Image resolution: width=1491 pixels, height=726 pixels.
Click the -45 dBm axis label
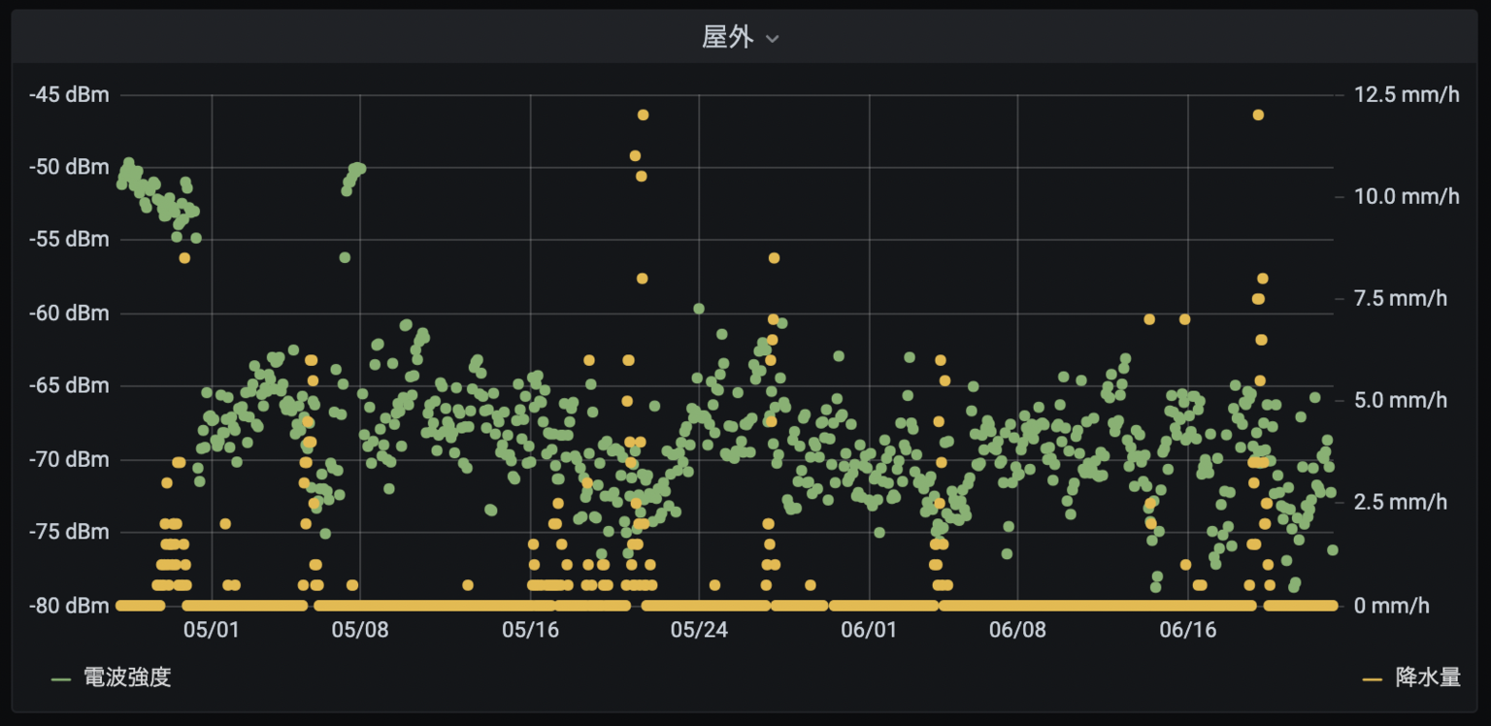[69, 94]
